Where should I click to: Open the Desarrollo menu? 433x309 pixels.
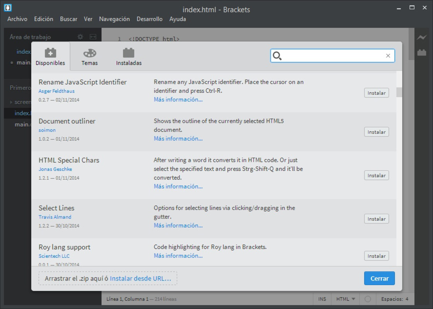[x=150, y=19]
